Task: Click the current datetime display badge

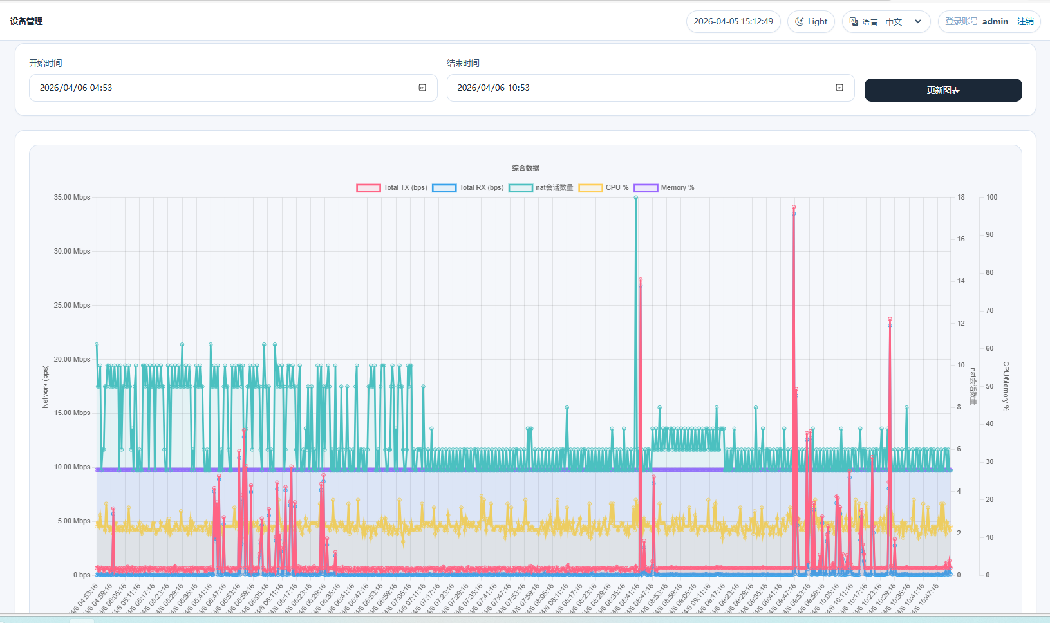Action: (733, 22)
